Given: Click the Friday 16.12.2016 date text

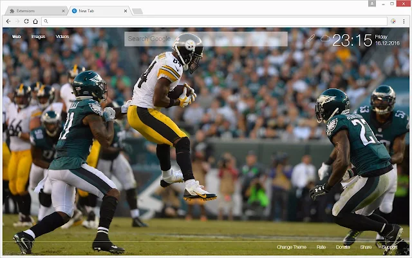Looking at the screenshot, I should [x=387, y=40].
